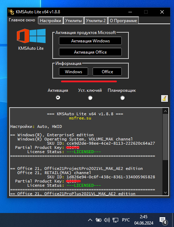Select the Активация radio button

point(58,97)
